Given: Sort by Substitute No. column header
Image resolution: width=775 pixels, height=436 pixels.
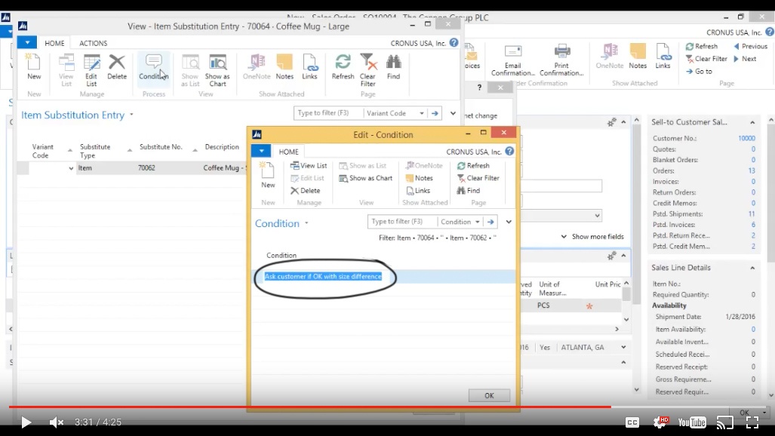Looking at the screenshot, I should pos(161,147).
